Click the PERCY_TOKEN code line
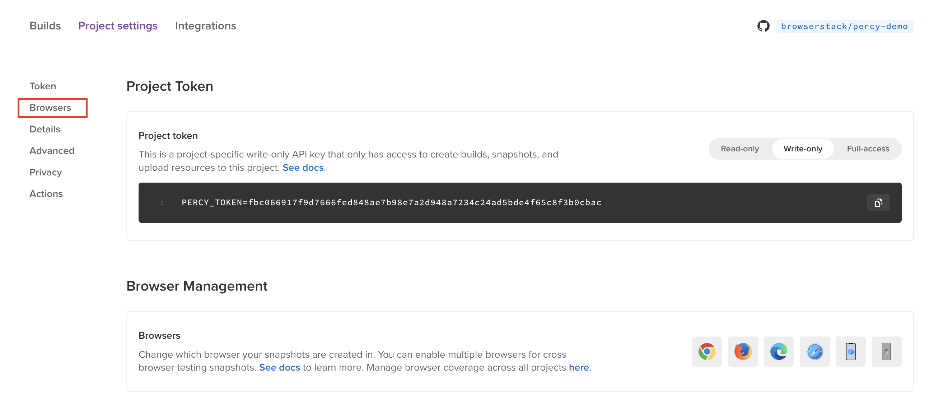Image resolution: width=938 pixels, height=409 pixels. tap(391, 203)
